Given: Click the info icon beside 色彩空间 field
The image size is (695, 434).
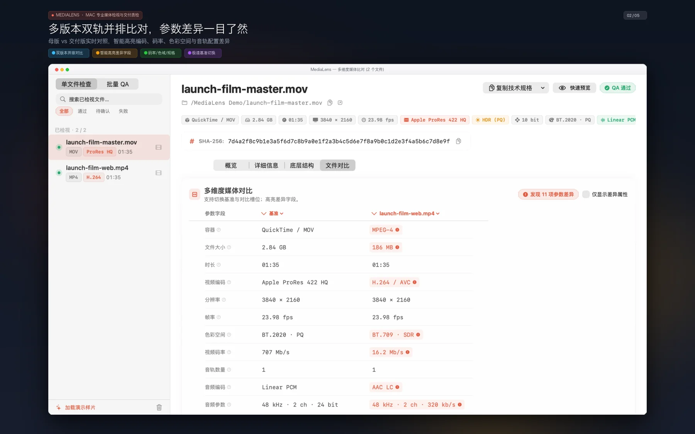Looking at the screenshot, I should [229, 335].
